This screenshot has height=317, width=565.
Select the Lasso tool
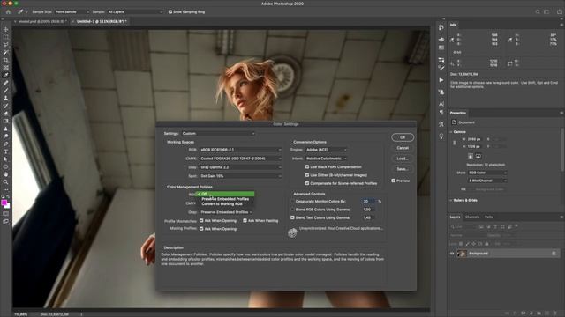6,45
